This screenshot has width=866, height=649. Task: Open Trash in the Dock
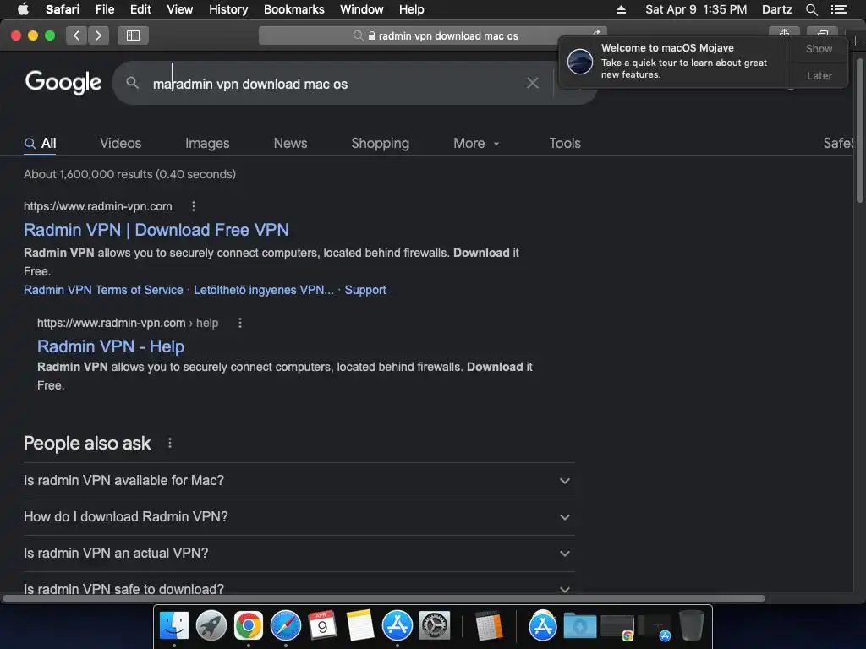[x=691, y=625]
